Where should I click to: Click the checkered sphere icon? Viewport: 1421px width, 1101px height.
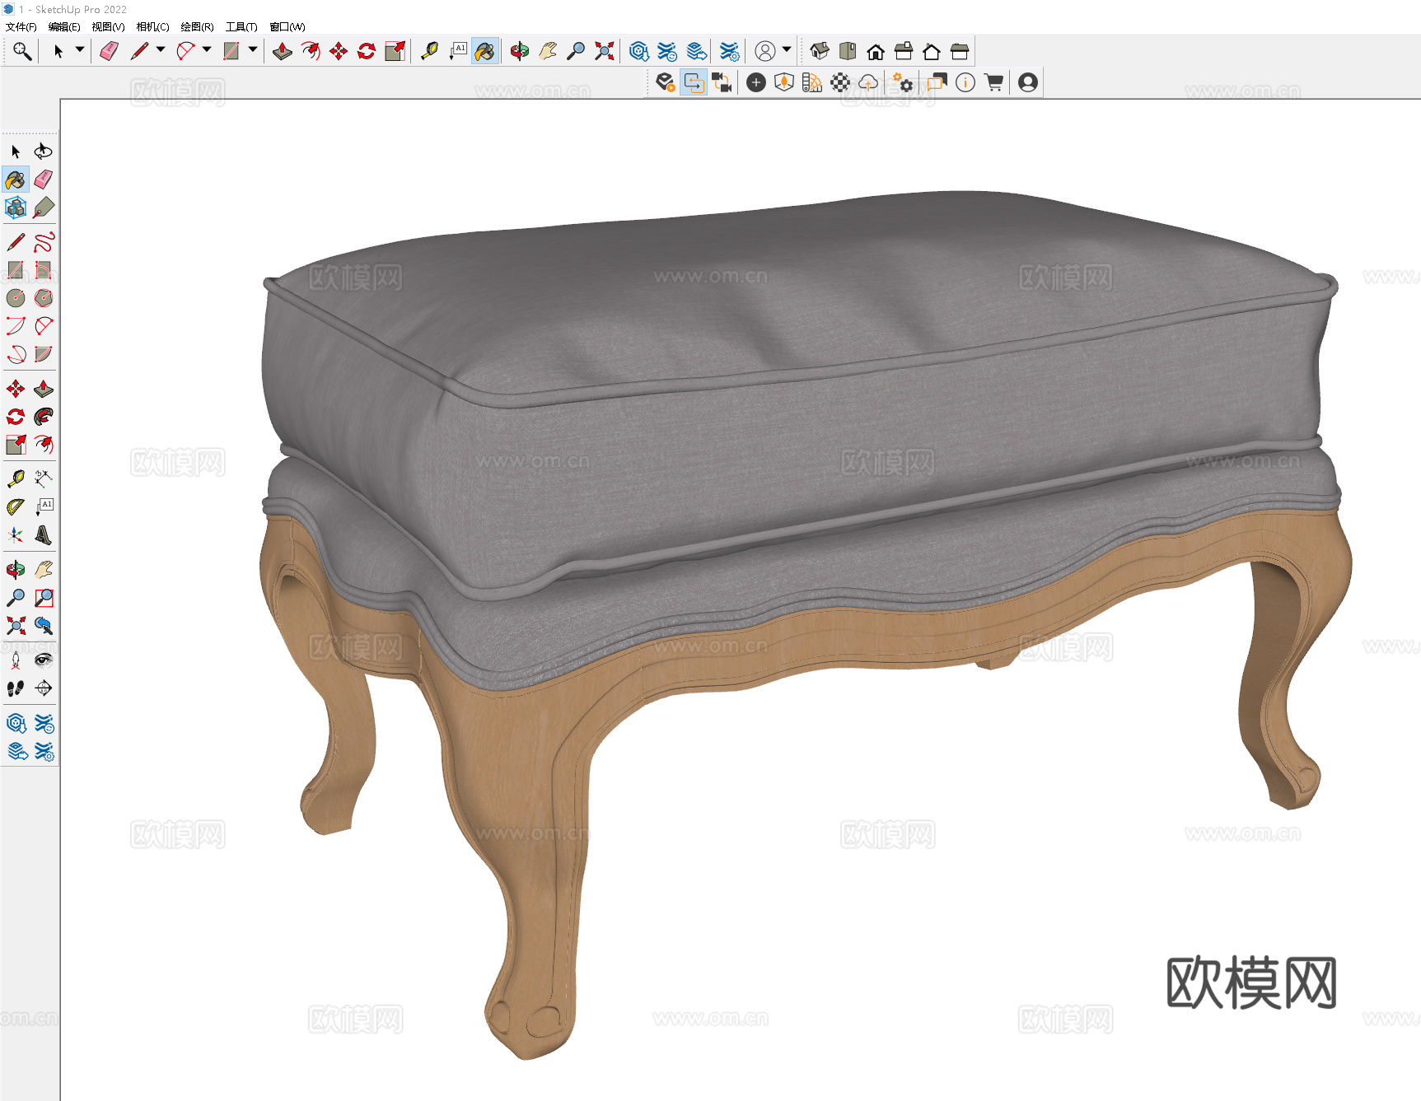(840, 82)
